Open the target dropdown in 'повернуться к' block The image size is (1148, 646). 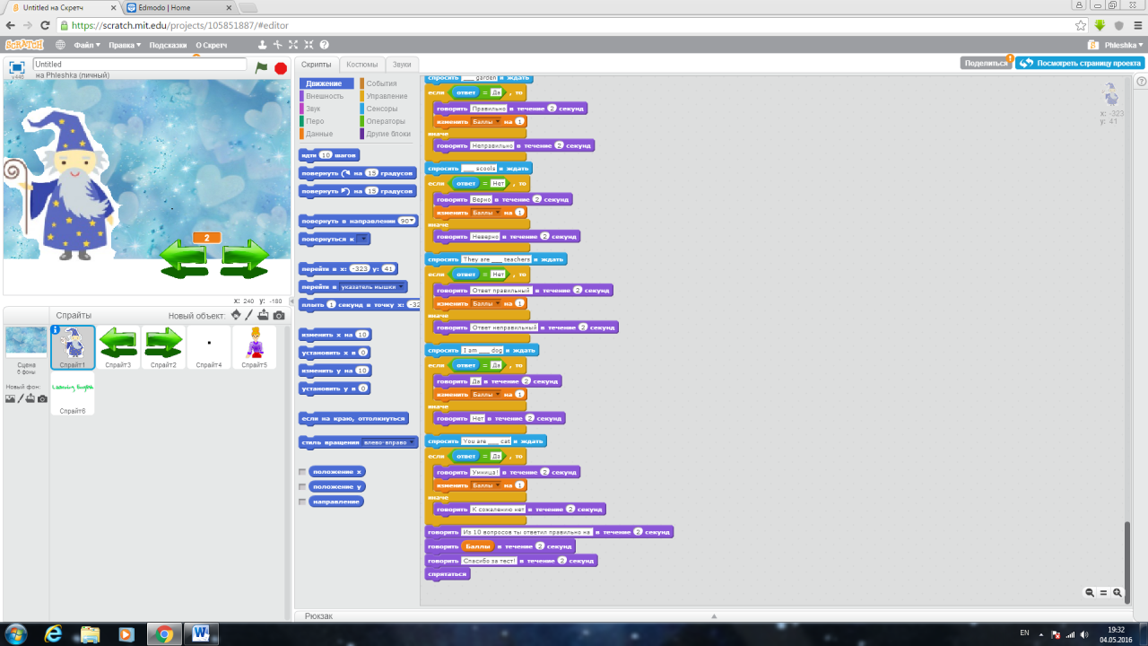(x=361, y=240)
